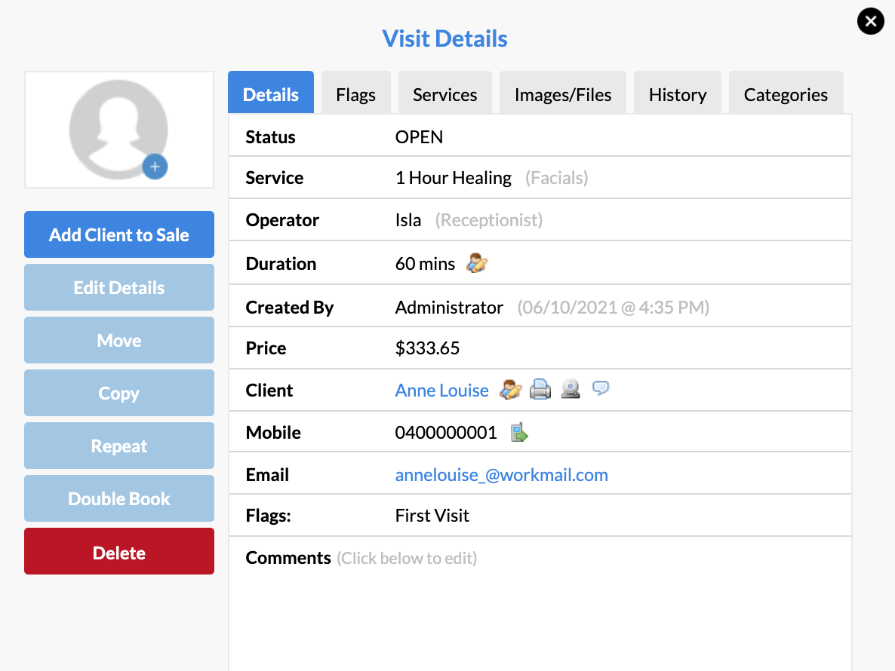Click the Move button
The width and height of the screenshot is (895, 671).
pyautogui.click(x=119, y=340)
